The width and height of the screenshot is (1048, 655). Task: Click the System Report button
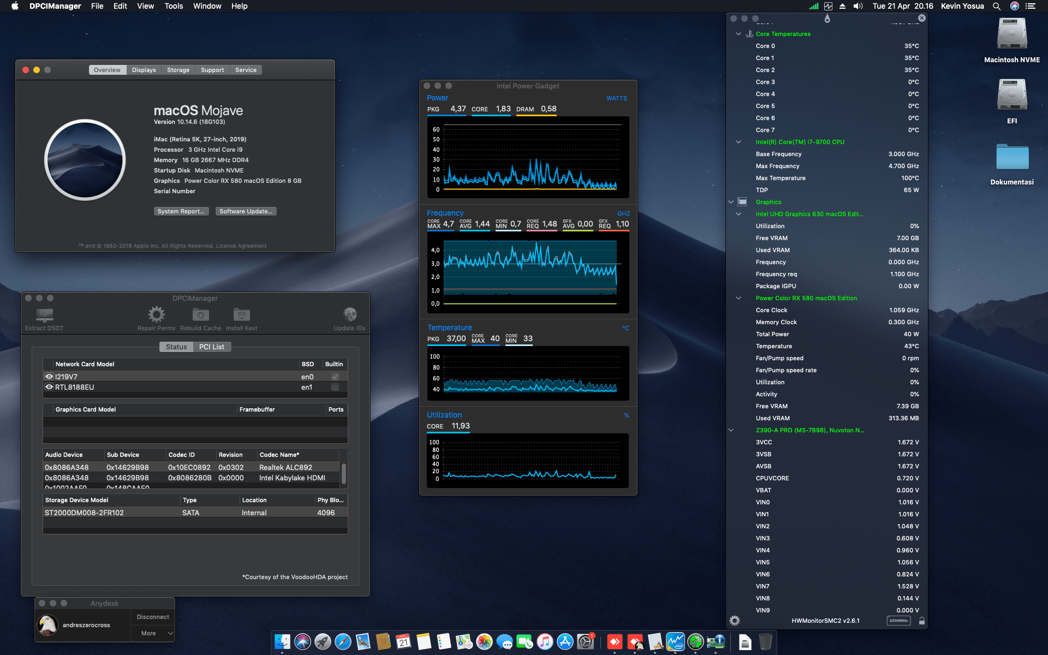point(181,211)
